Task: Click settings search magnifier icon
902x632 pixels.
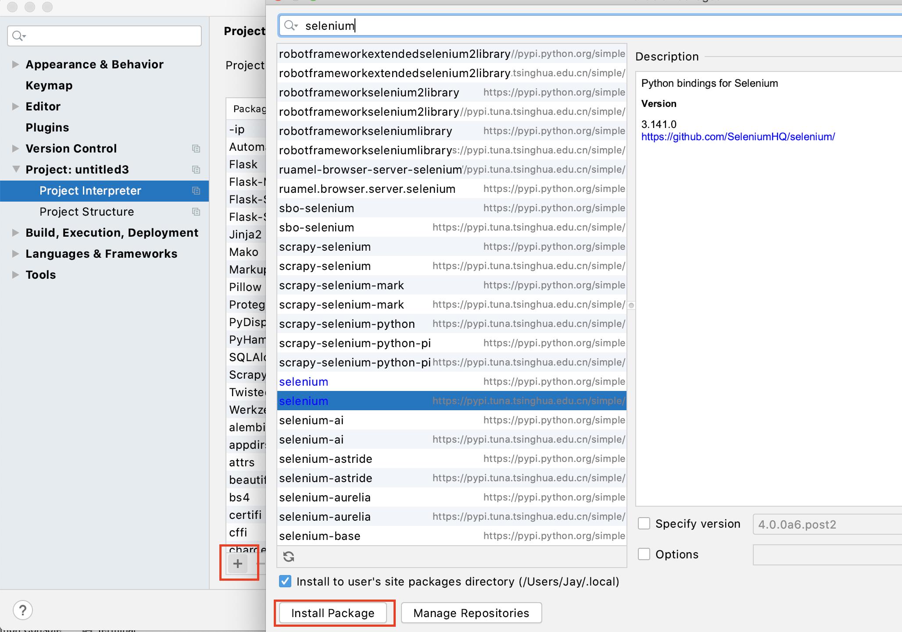Action: point(19,36)
